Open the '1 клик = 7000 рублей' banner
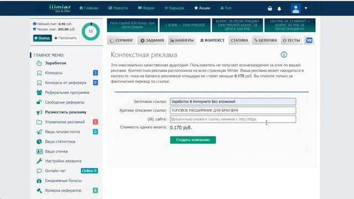This screenshot has width=354, height=199. 185,25
